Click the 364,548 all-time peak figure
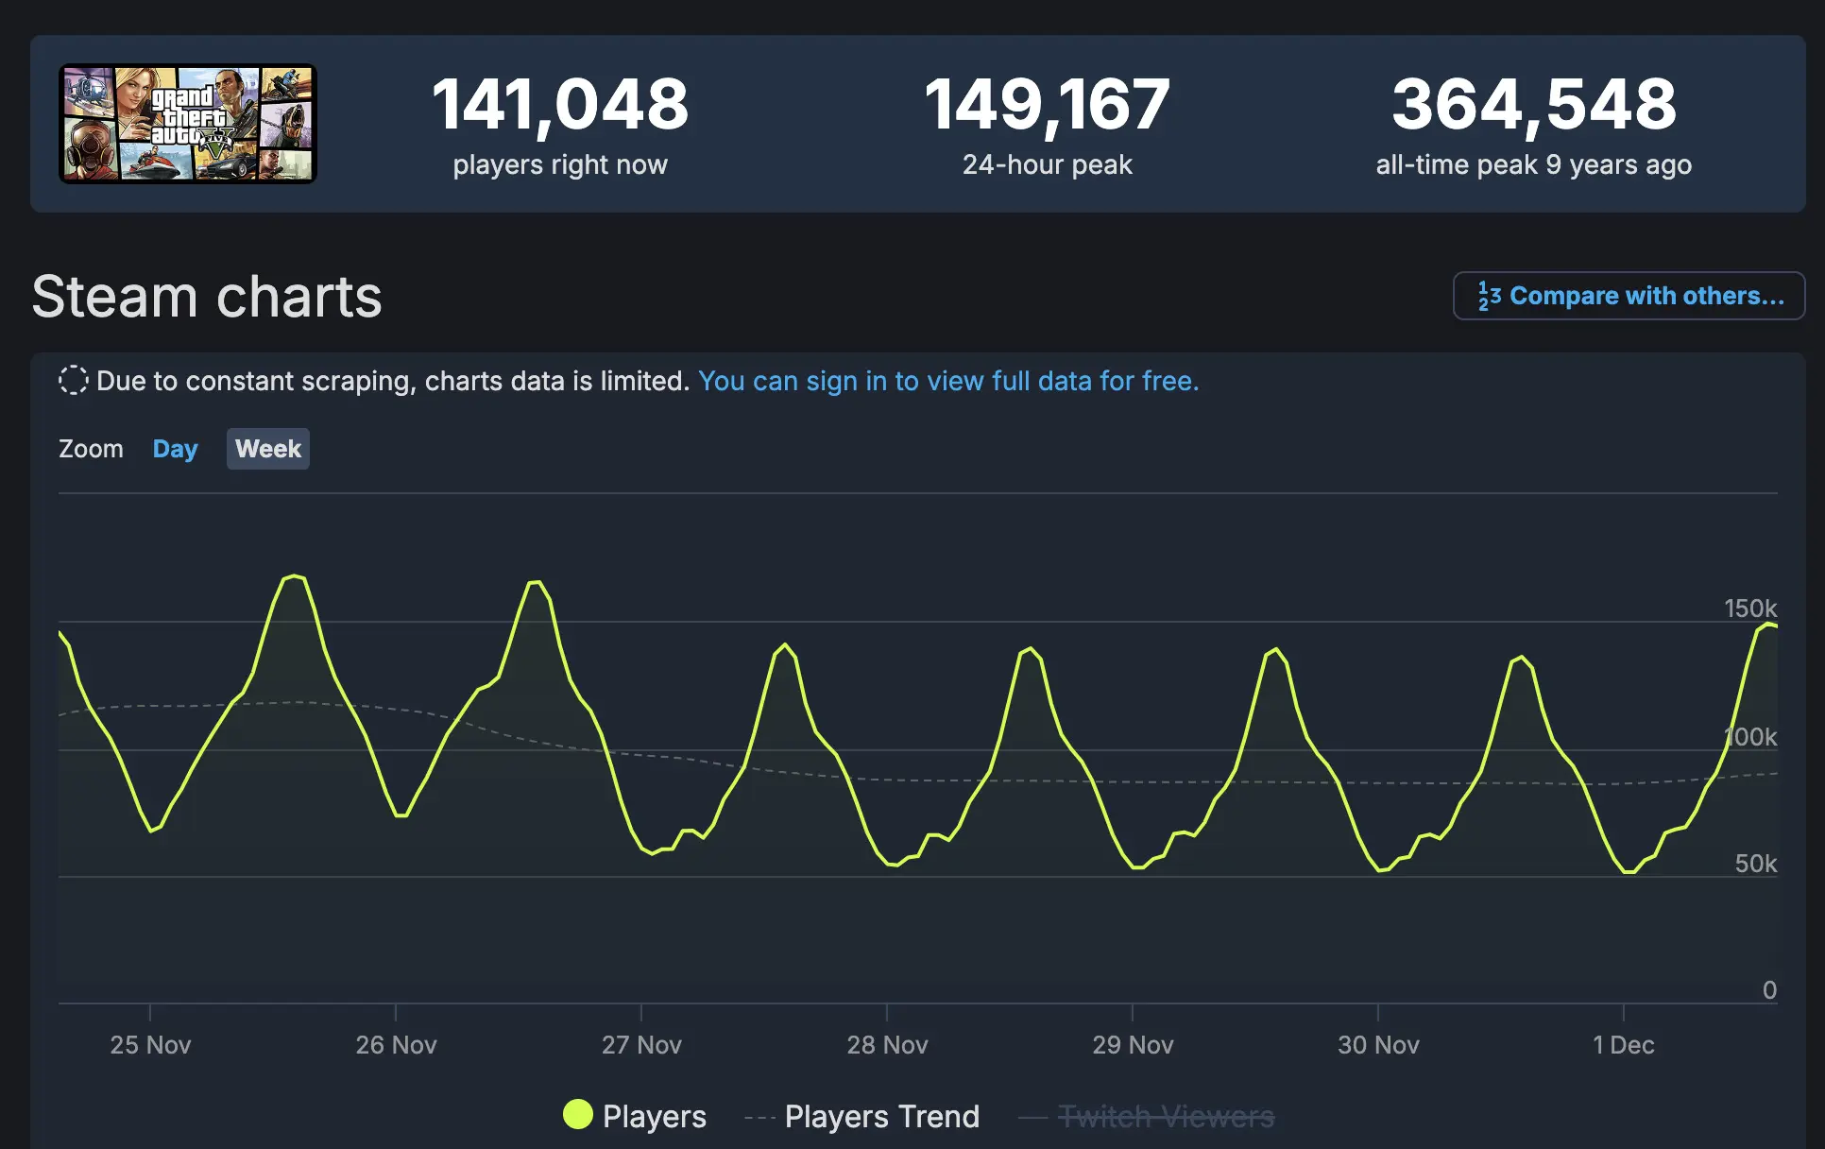 pos(1534,104)
